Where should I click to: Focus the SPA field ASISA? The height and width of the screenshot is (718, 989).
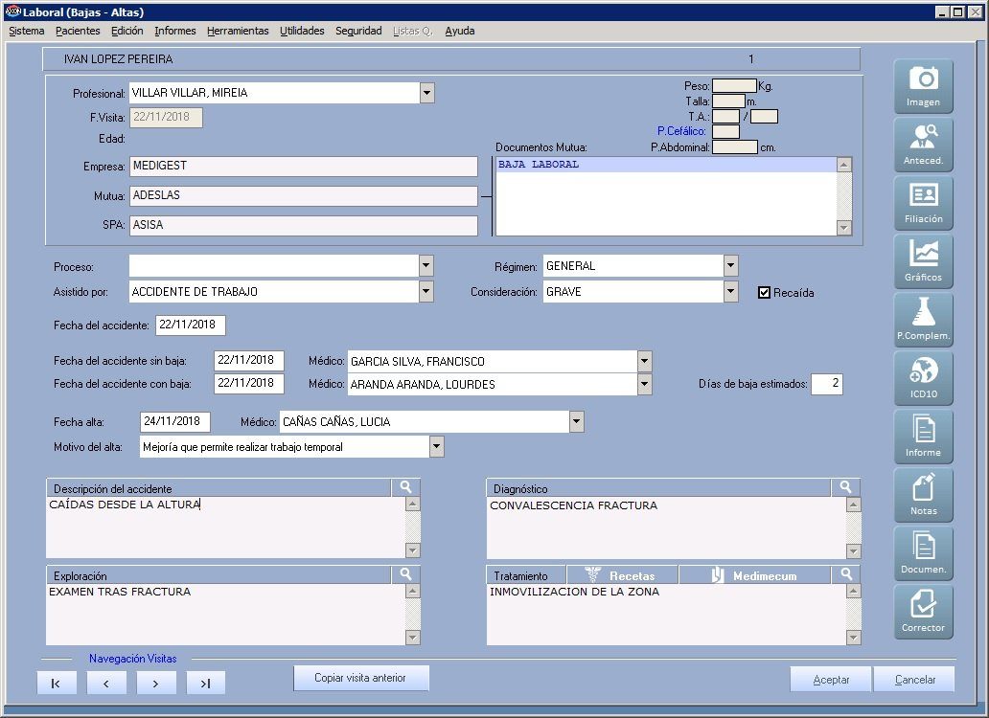304,225
